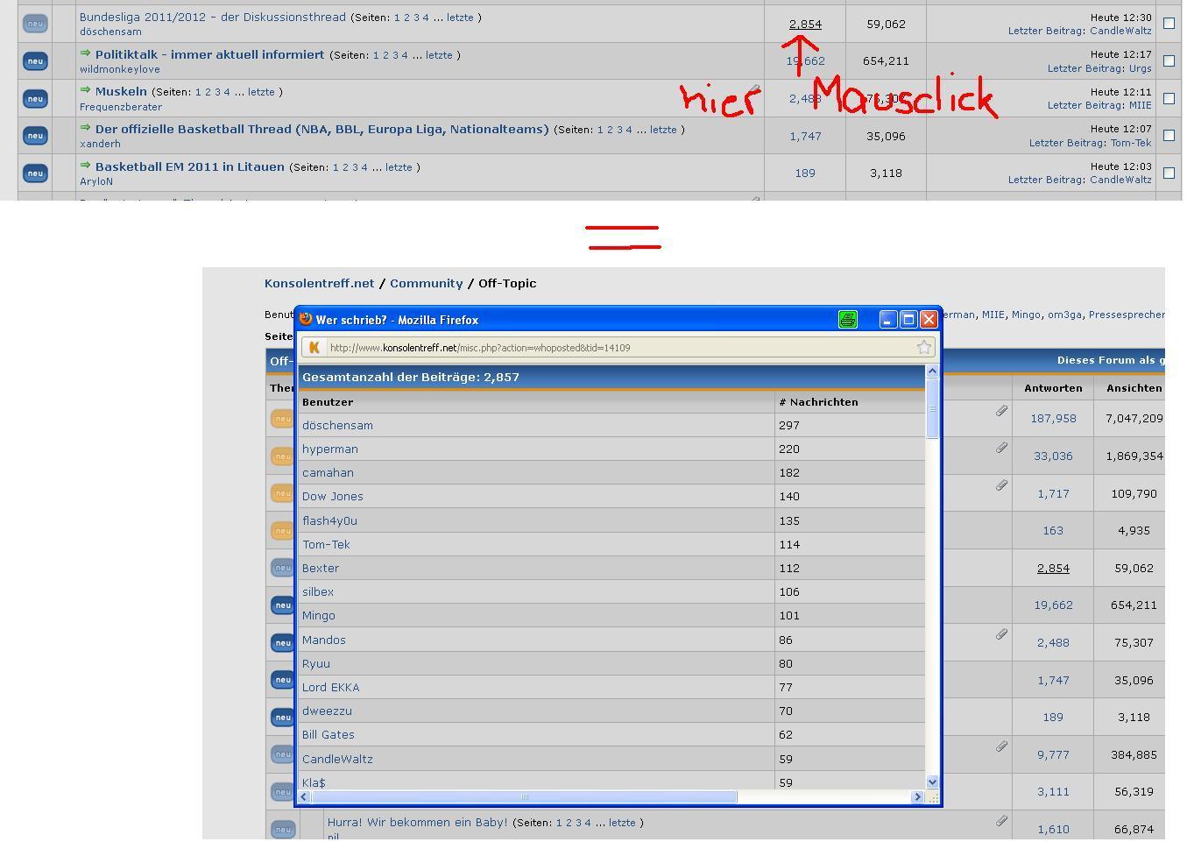The height and width of the screenshot is (856, 1187).
Task: Click the popup URL address field
Action: click(618, 348)
